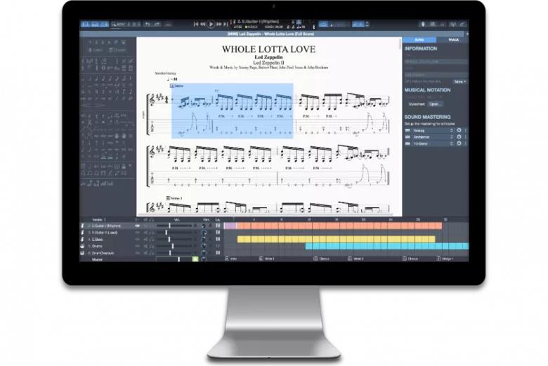Click the E.Bass pan knob

click(204, 240)
